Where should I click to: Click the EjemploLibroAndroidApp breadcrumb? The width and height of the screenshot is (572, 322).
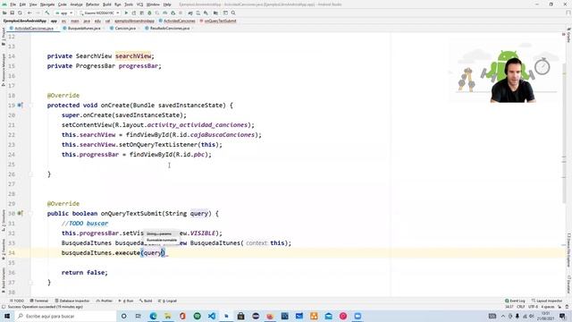pos(25,21)
